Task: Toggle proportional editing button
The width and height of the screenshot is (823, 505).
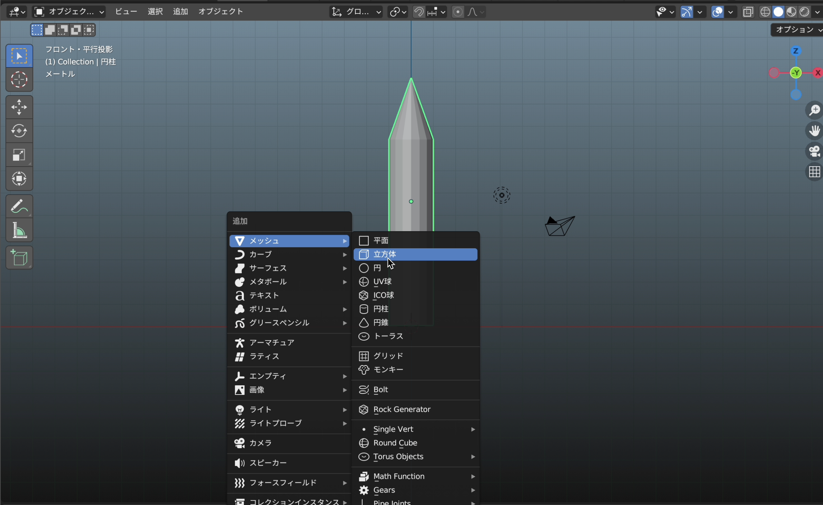Action: (x=458, y=12)
